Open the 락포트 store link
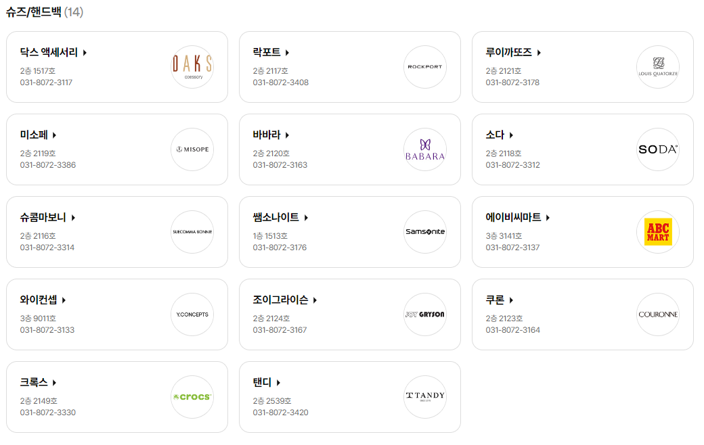Viewport: 704px width, 445px height. tap(271, 53)
